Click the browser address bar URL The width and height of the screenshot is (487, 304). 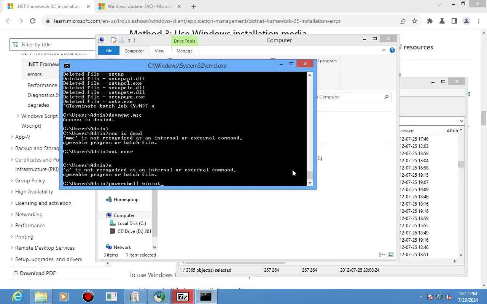click(x=197, y=21)
